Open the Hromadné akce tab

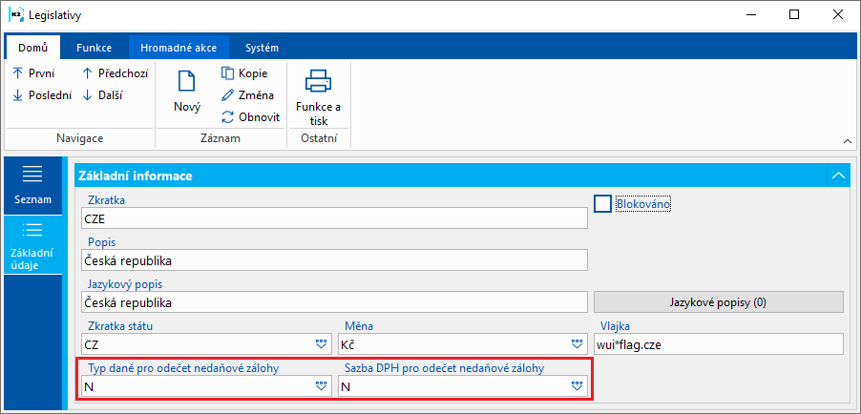point(176,48)
